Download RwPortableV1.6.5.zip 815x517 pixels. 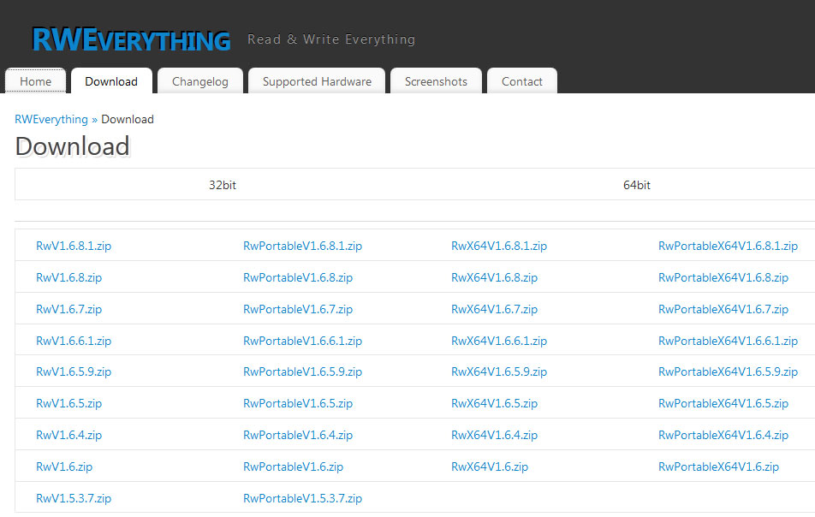[x=298, y=403]
